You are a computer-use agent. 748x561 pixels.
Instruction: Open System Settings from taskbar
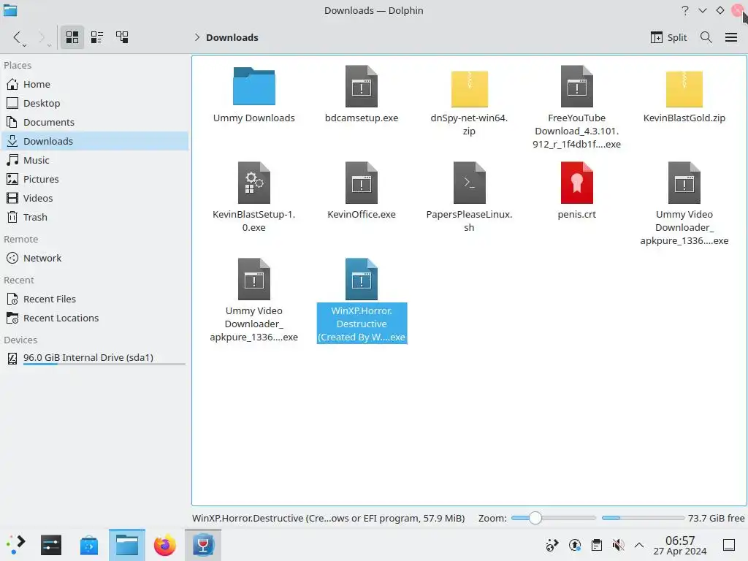51,545
